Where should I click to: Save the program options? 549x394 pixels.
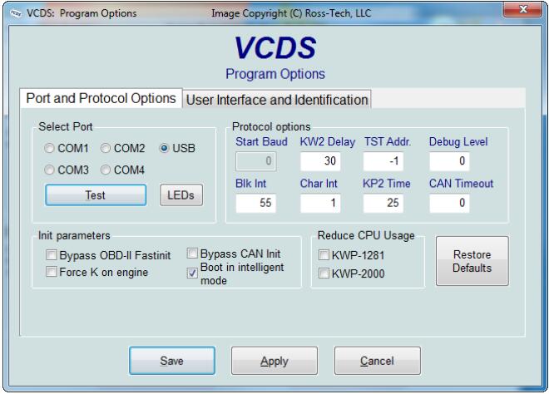172,361
